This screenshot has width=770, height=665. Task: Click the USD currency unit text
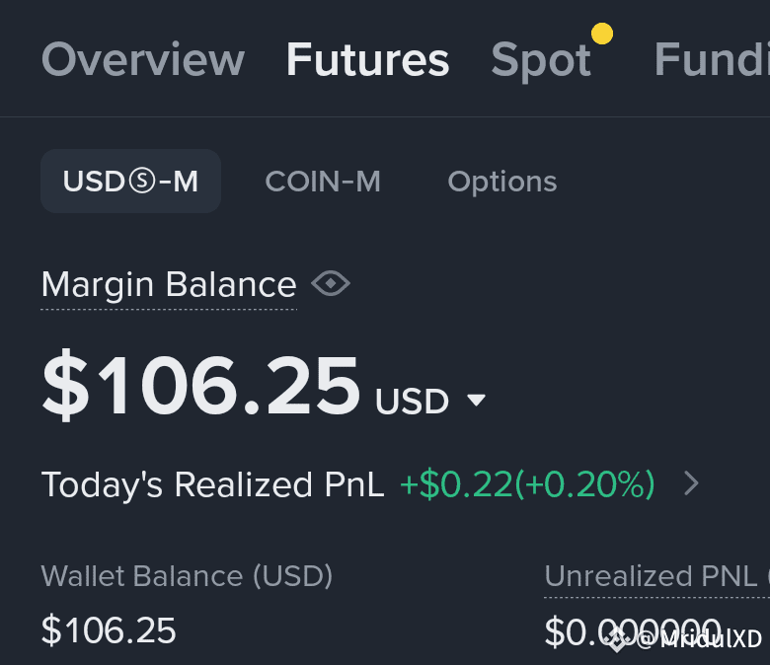[x=412, y=402]
